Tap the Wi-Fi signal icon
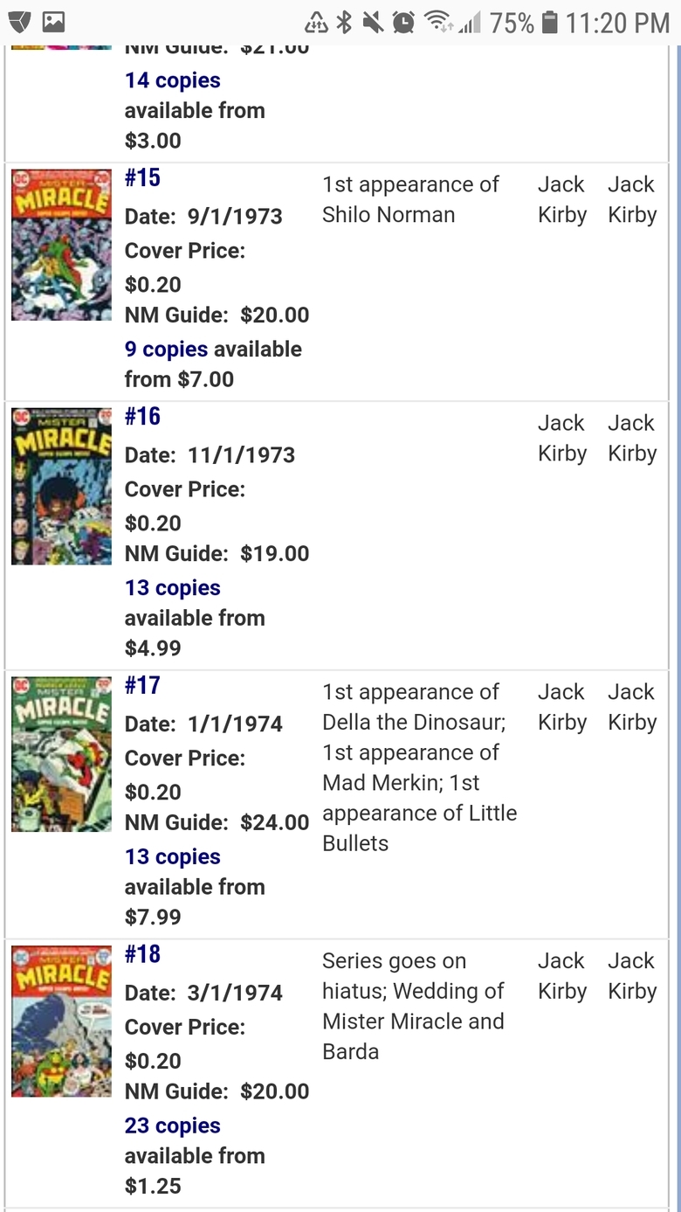681x1212 pixels. click(x=438, y=23)
